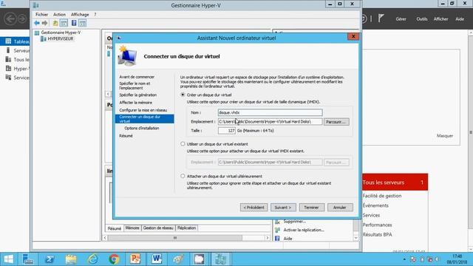Go to Affecter la mémoire step
This screenshot has width=473, height=266.
(135, 103)
